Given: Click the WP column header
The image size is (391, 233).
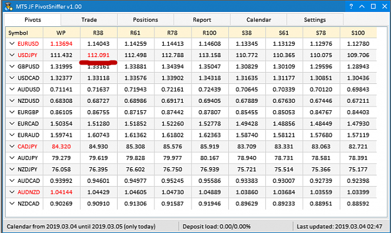Looking at the screenshot, I should click(61, 33).
